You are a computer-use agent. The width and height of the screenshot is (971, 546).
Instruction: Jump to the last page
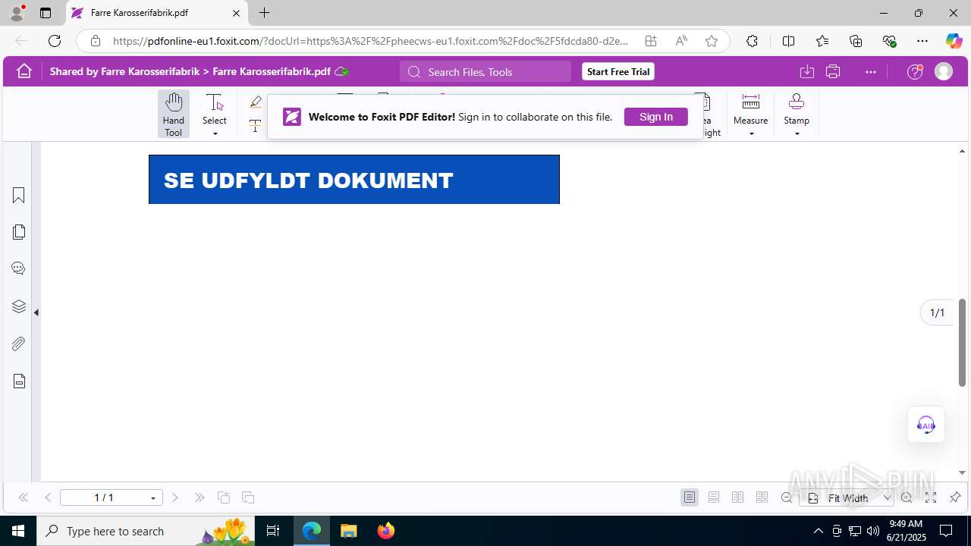click(200, 497)
